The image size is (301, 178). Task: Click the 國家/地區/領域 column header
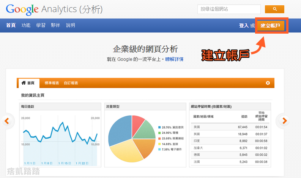(203, 116)
